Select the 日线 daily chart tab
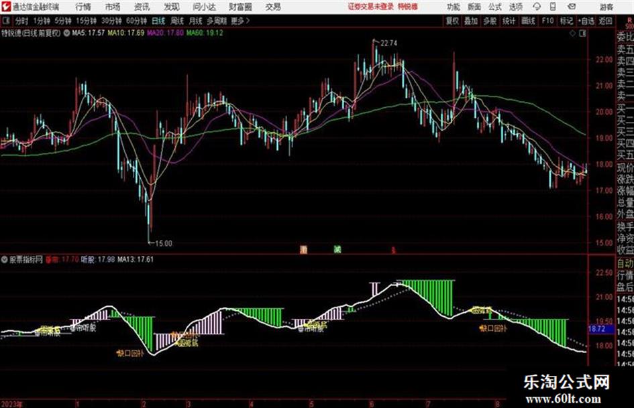 click(x=158, y=21)
